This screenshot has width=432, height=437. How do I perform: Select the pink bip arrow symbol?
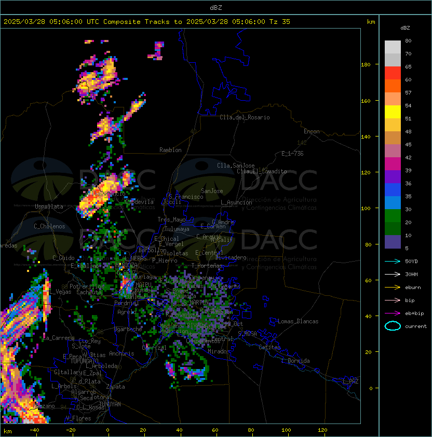pos(393,300)
